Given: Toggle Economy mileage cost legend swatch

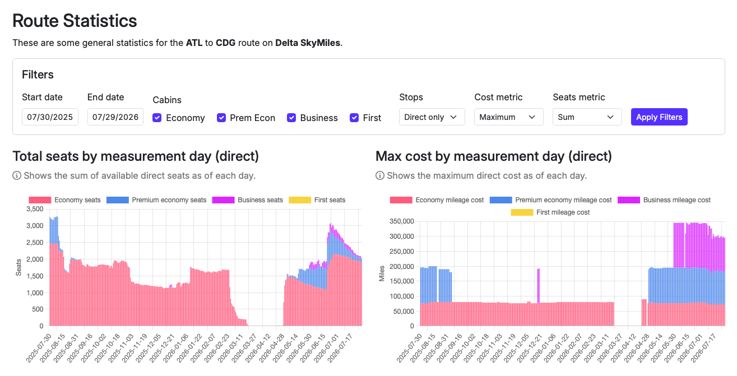Looking at the screenshot, I should pos(401,200).
